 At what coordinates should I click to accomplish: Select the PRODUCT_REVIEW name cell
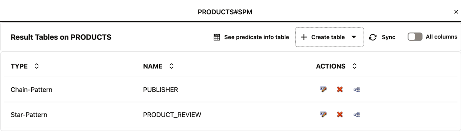coord(172,115)
